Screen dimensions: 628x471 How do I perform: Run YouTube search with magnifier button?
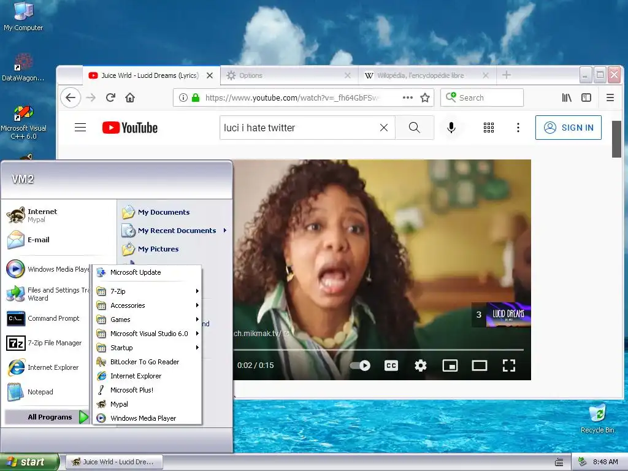[x=415, y=128]
